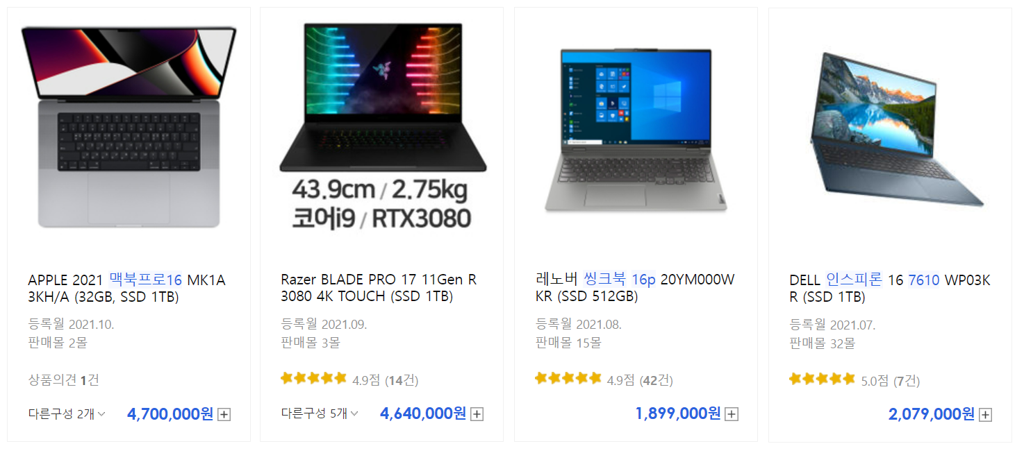The width and height of the screenshot is (1024, 453).
Task: Open the DELL 인스피론 16 7610 product title
Action: pos(890,289)
